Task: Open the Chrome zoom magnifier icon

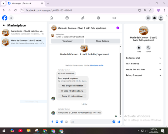Action: pyautogui.click(x=145, y=10)
